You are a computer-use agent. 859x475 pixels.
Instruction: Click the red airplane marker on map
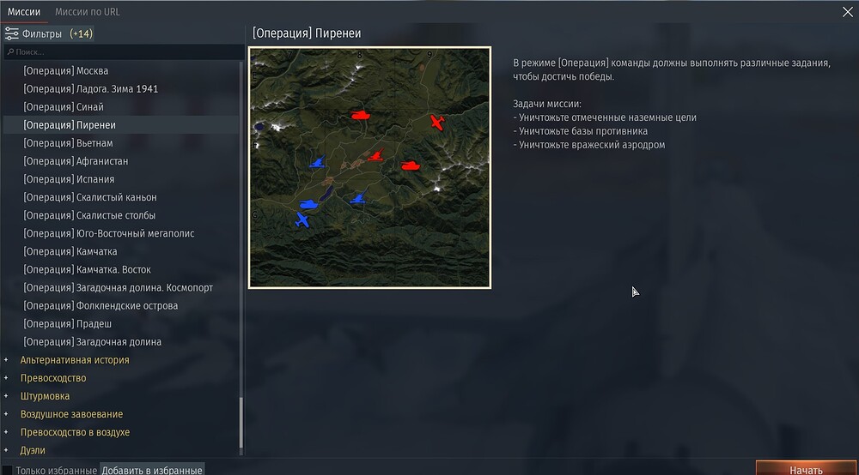pos(437,123)
